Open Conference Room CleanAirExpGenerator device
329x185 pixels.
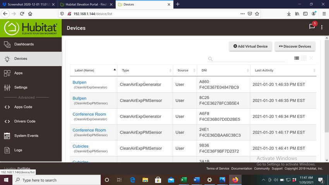click(89, 114)
